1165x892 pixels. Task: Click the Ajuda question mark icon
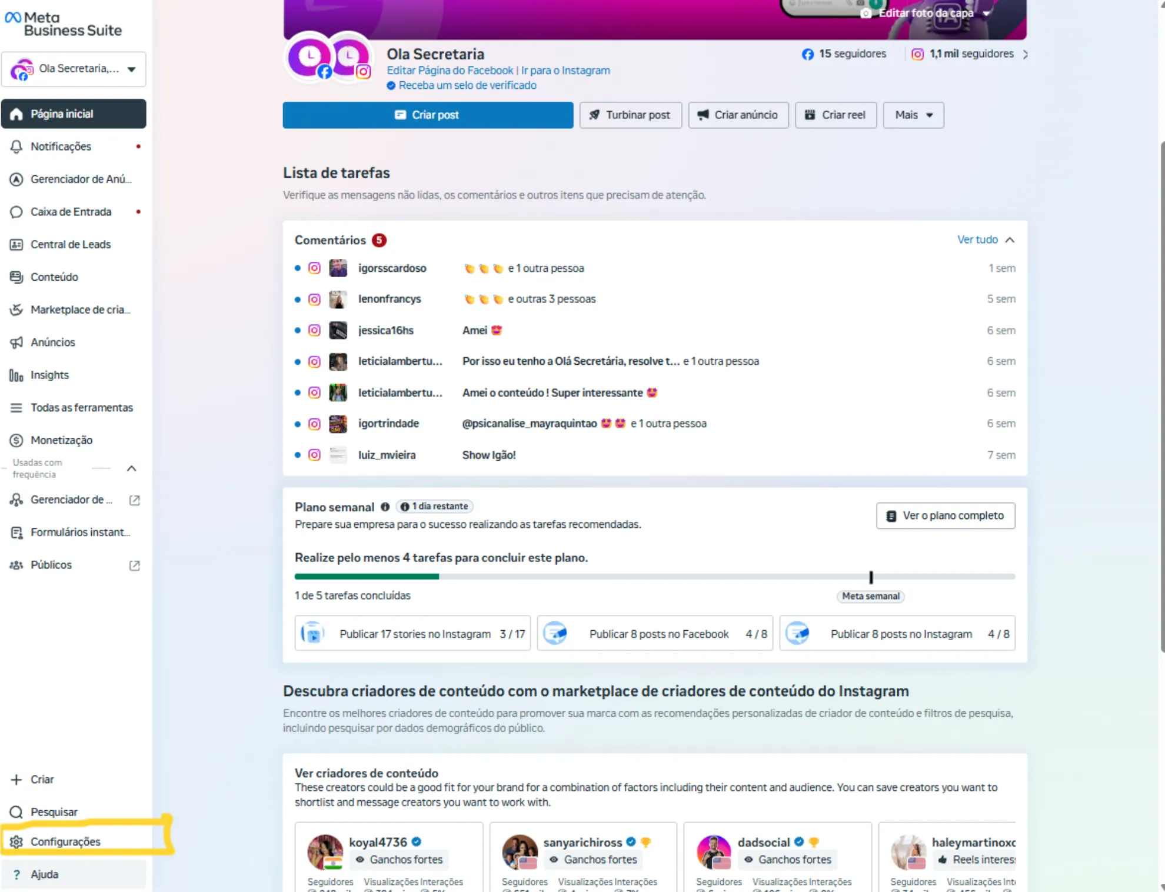pos(16,875)
